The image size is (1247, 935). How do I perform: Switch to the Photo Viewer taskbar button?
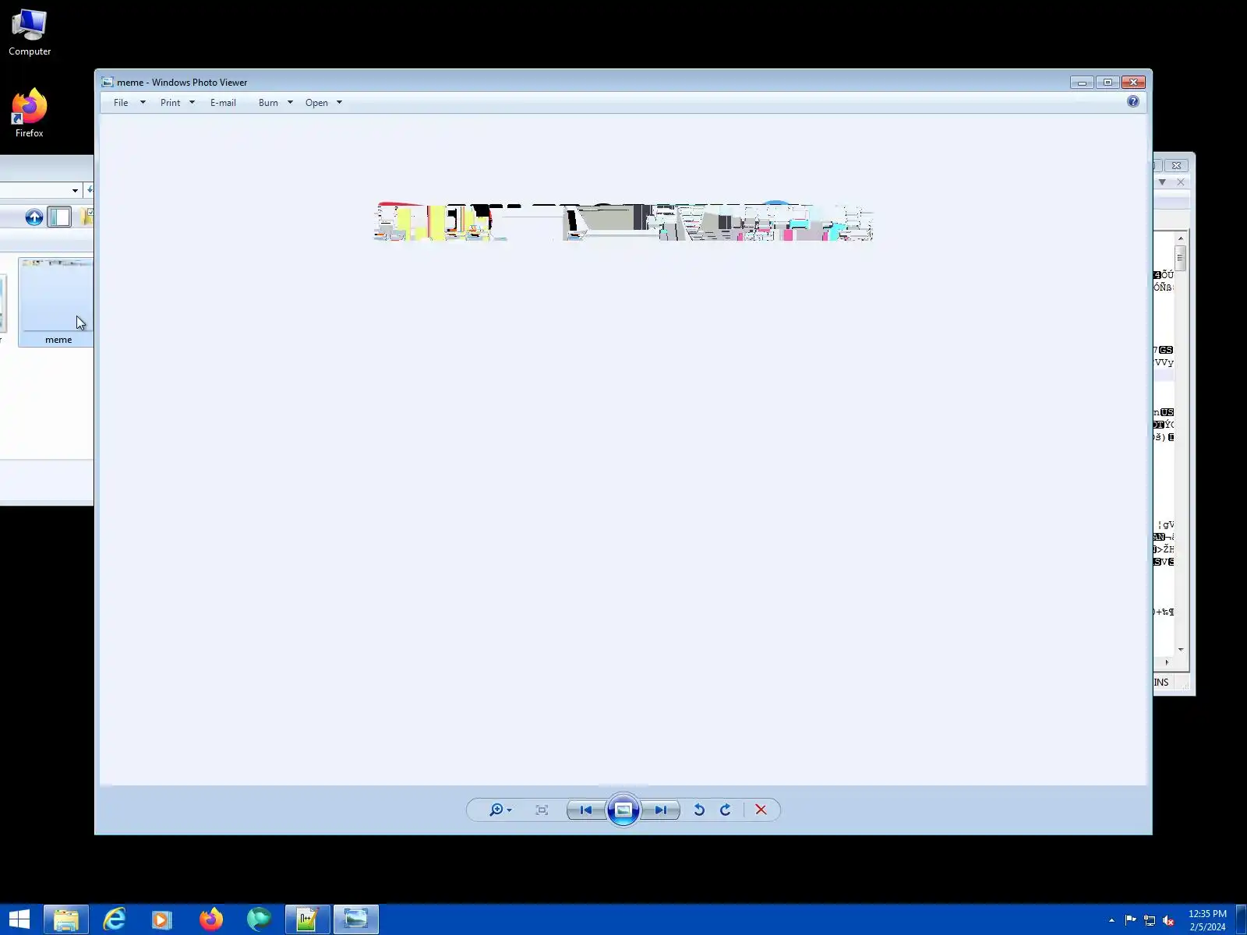pos(356,919)
